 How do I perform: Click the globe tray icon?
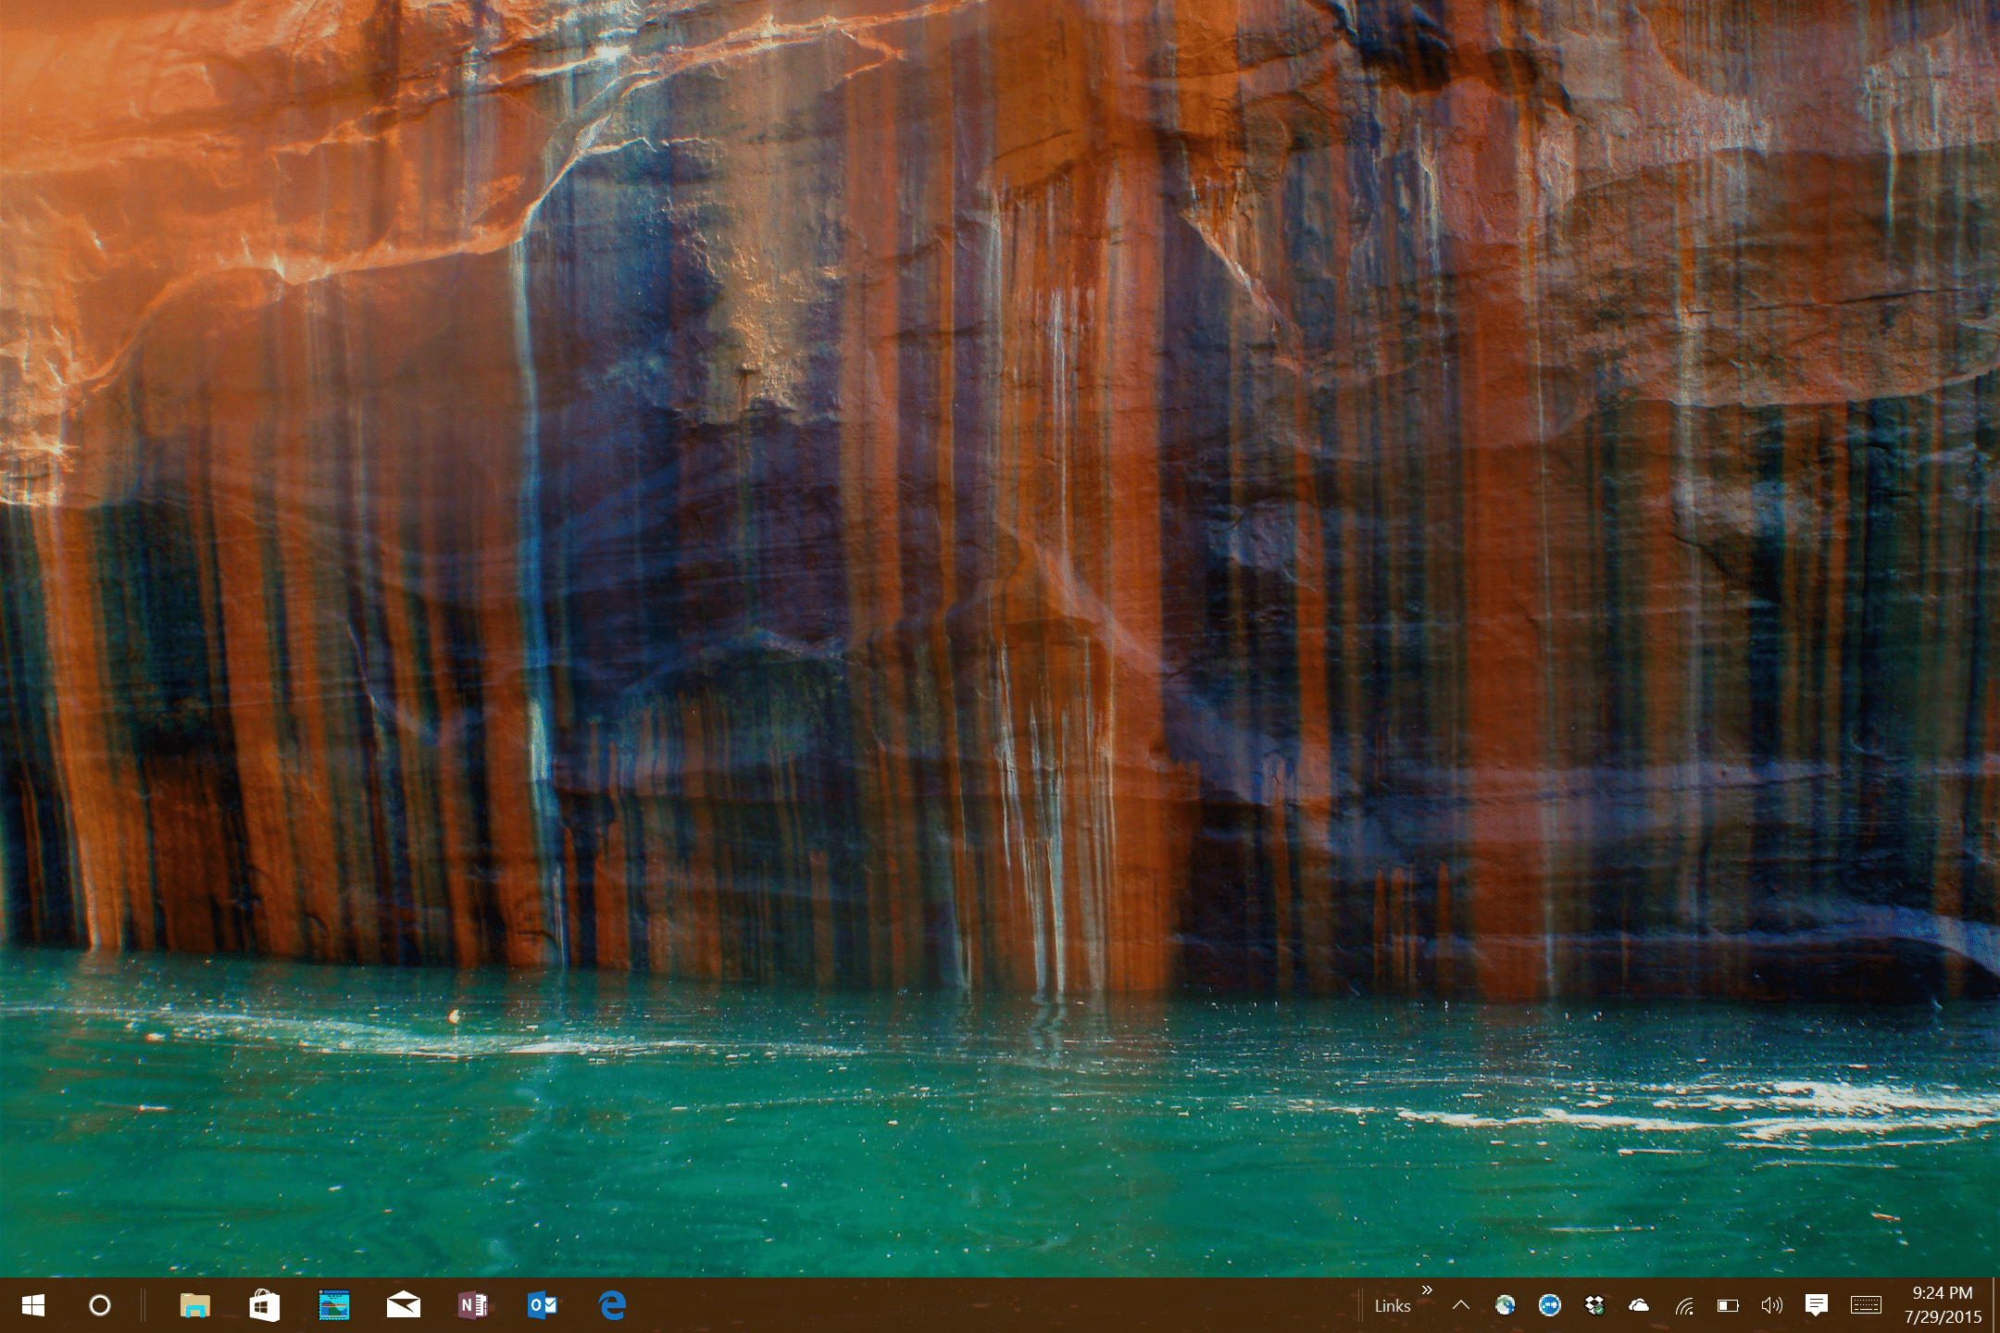[x=1506, y=1305]
